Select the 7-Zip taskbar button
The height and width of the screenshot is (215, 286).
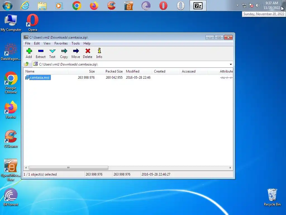tap(198, 6)
